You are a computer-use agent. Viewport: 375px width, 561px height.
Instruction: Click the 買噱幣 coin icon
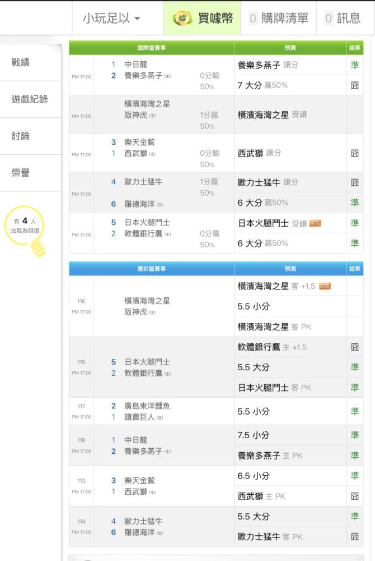pos(182,18)
